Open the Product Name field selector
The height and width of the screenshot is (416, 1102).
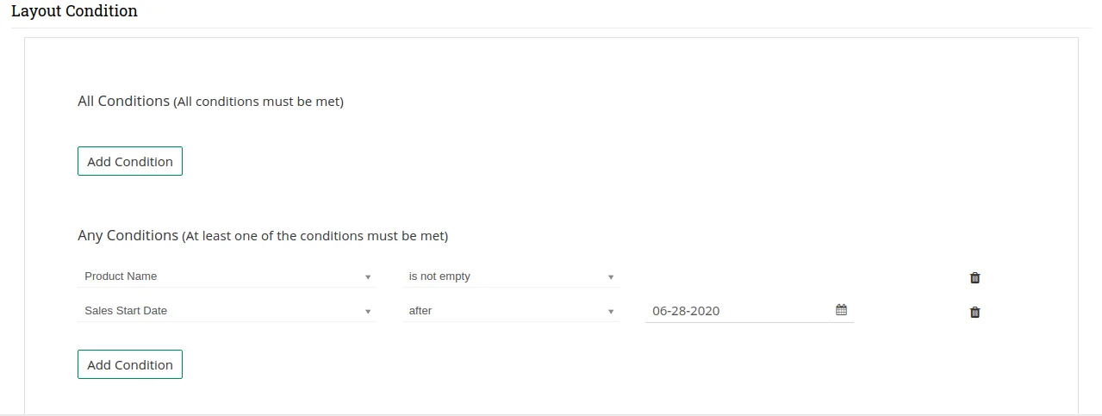224,276
